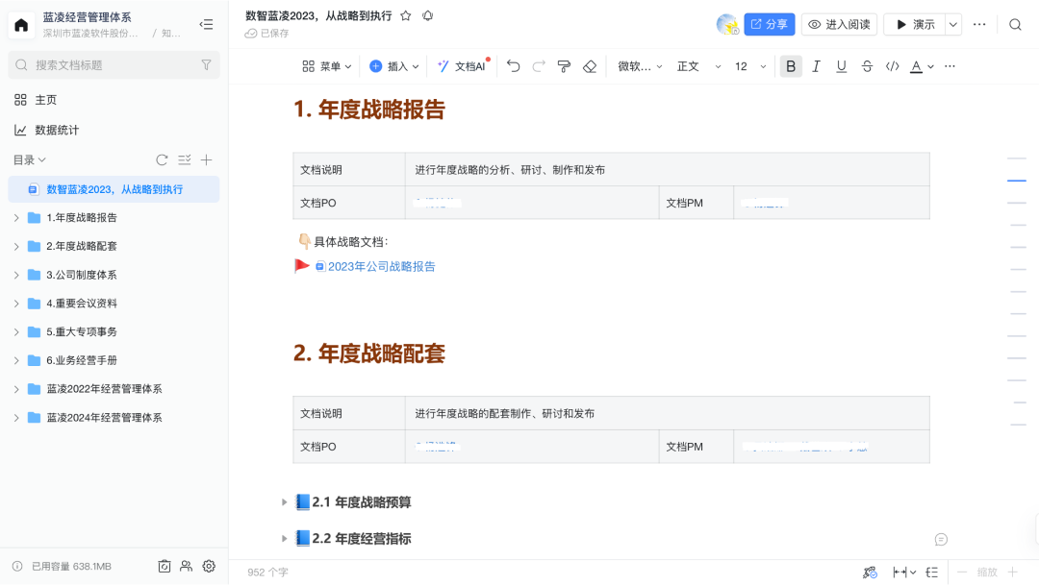This screenshot has width=1039, height=585.
Task: Click the inline code icon
Action: pyautogui.click(x=892, y=66)
